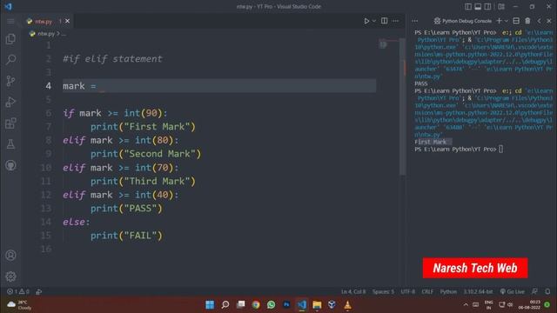Select the Python Debug Console terminal
This screenshot has width=557, height=313.
coord(463,21)
